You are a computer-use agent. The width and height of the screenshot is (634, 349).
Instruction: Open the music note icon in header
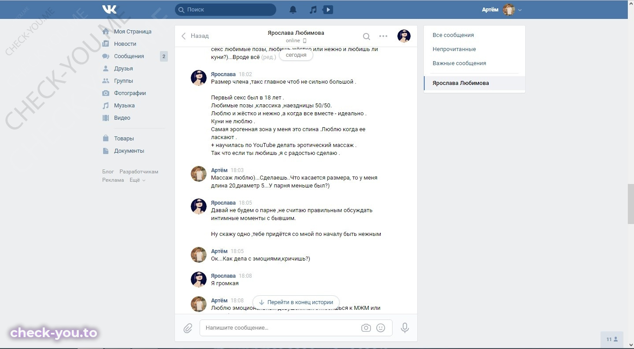click(313, 10)
